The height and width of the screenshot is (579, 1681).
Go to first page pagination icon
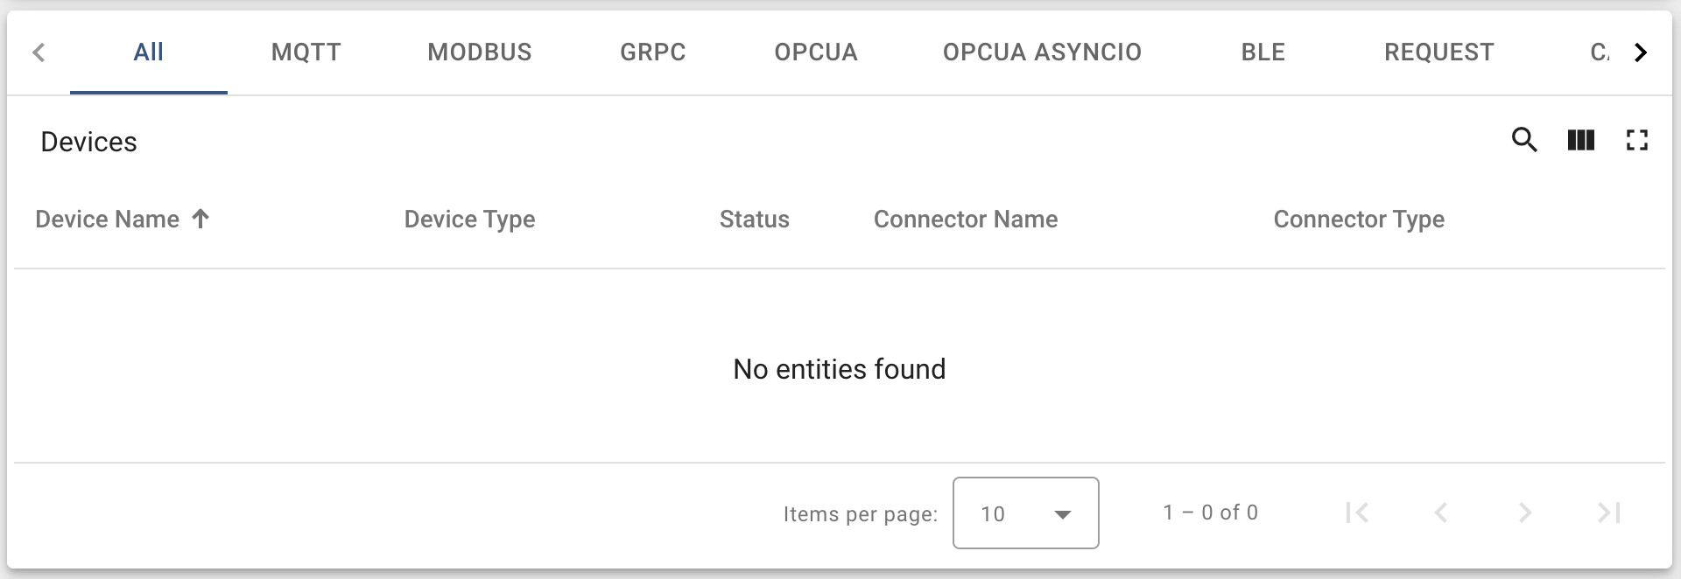1357,513
